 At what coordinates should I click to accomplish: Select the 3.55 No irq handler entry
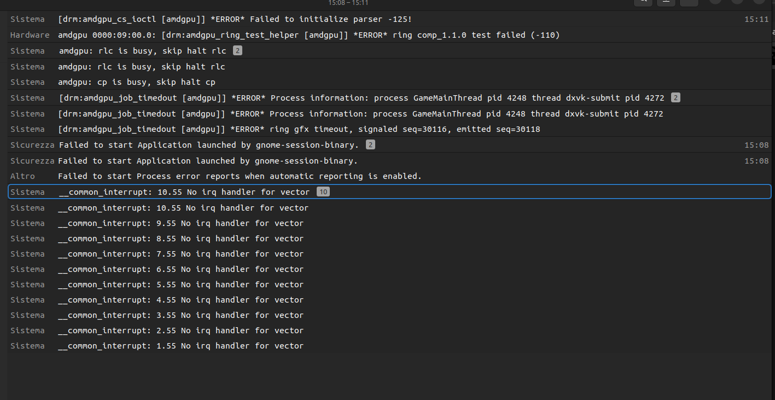click(180, 315)
